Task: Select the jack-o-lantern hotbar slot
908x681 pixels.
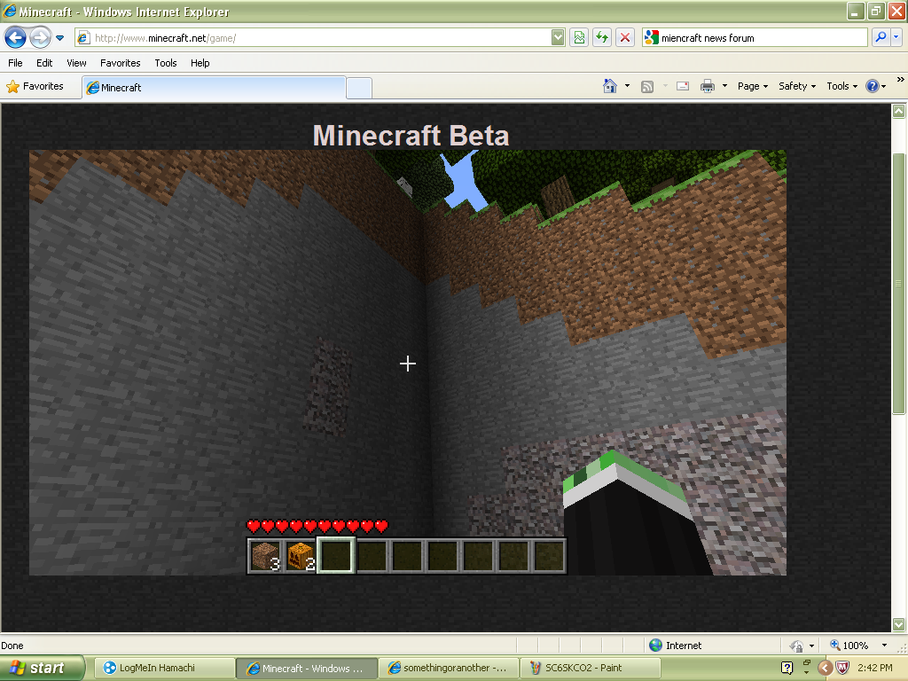Action: tap(301, 556)
